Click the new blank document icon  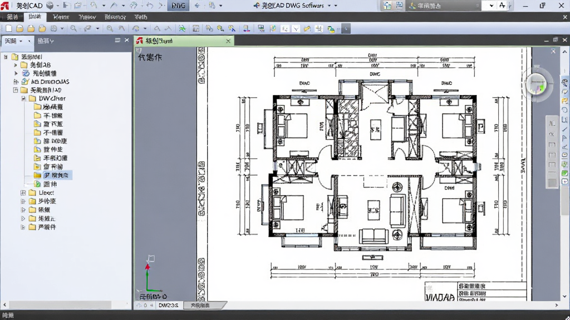[9, 28]
